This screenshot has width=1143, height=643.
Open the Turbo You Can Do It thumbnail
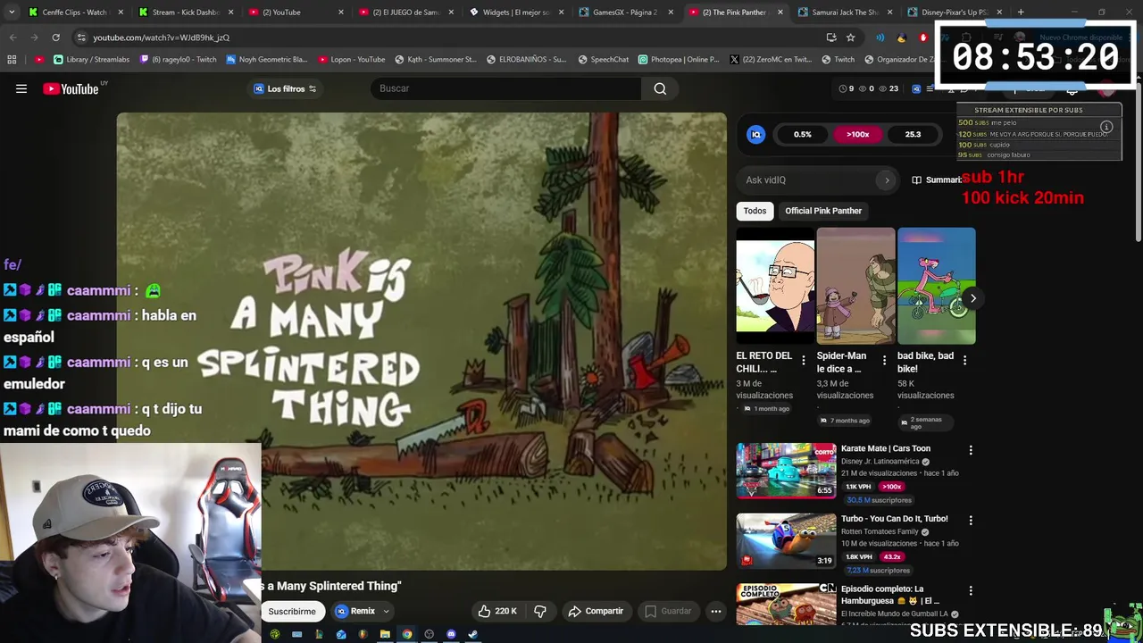point(786,540)
